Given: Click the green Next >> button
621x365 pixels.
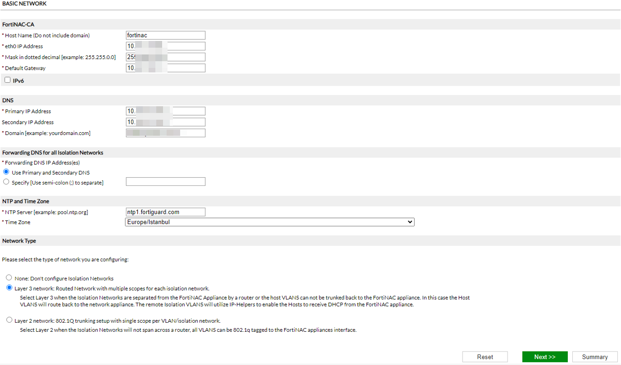Looking at the screenshot, I should click(x=544, y=357).
